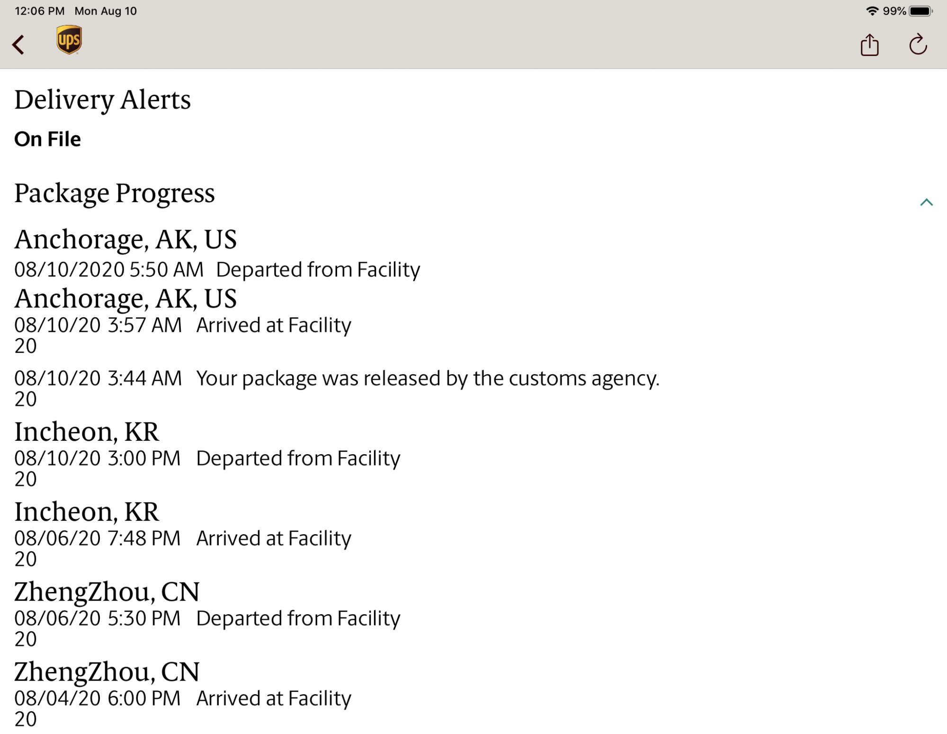Tap the 12:06 PM status bar clock
Viewport: 947px width, 734px height.
coord(39,11)
